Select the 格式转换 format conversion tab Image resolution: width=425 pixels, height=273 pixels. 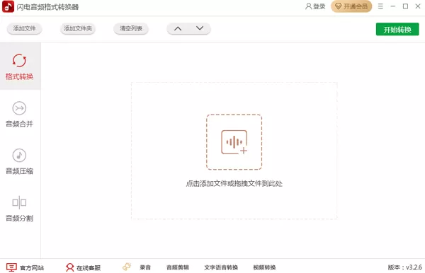[20, 66]
